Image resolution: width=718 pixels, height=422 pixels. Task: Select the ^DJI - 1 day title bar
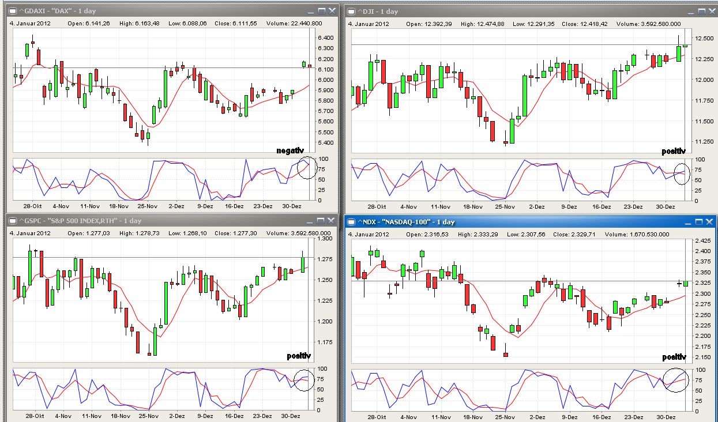[x=531, y=11]
